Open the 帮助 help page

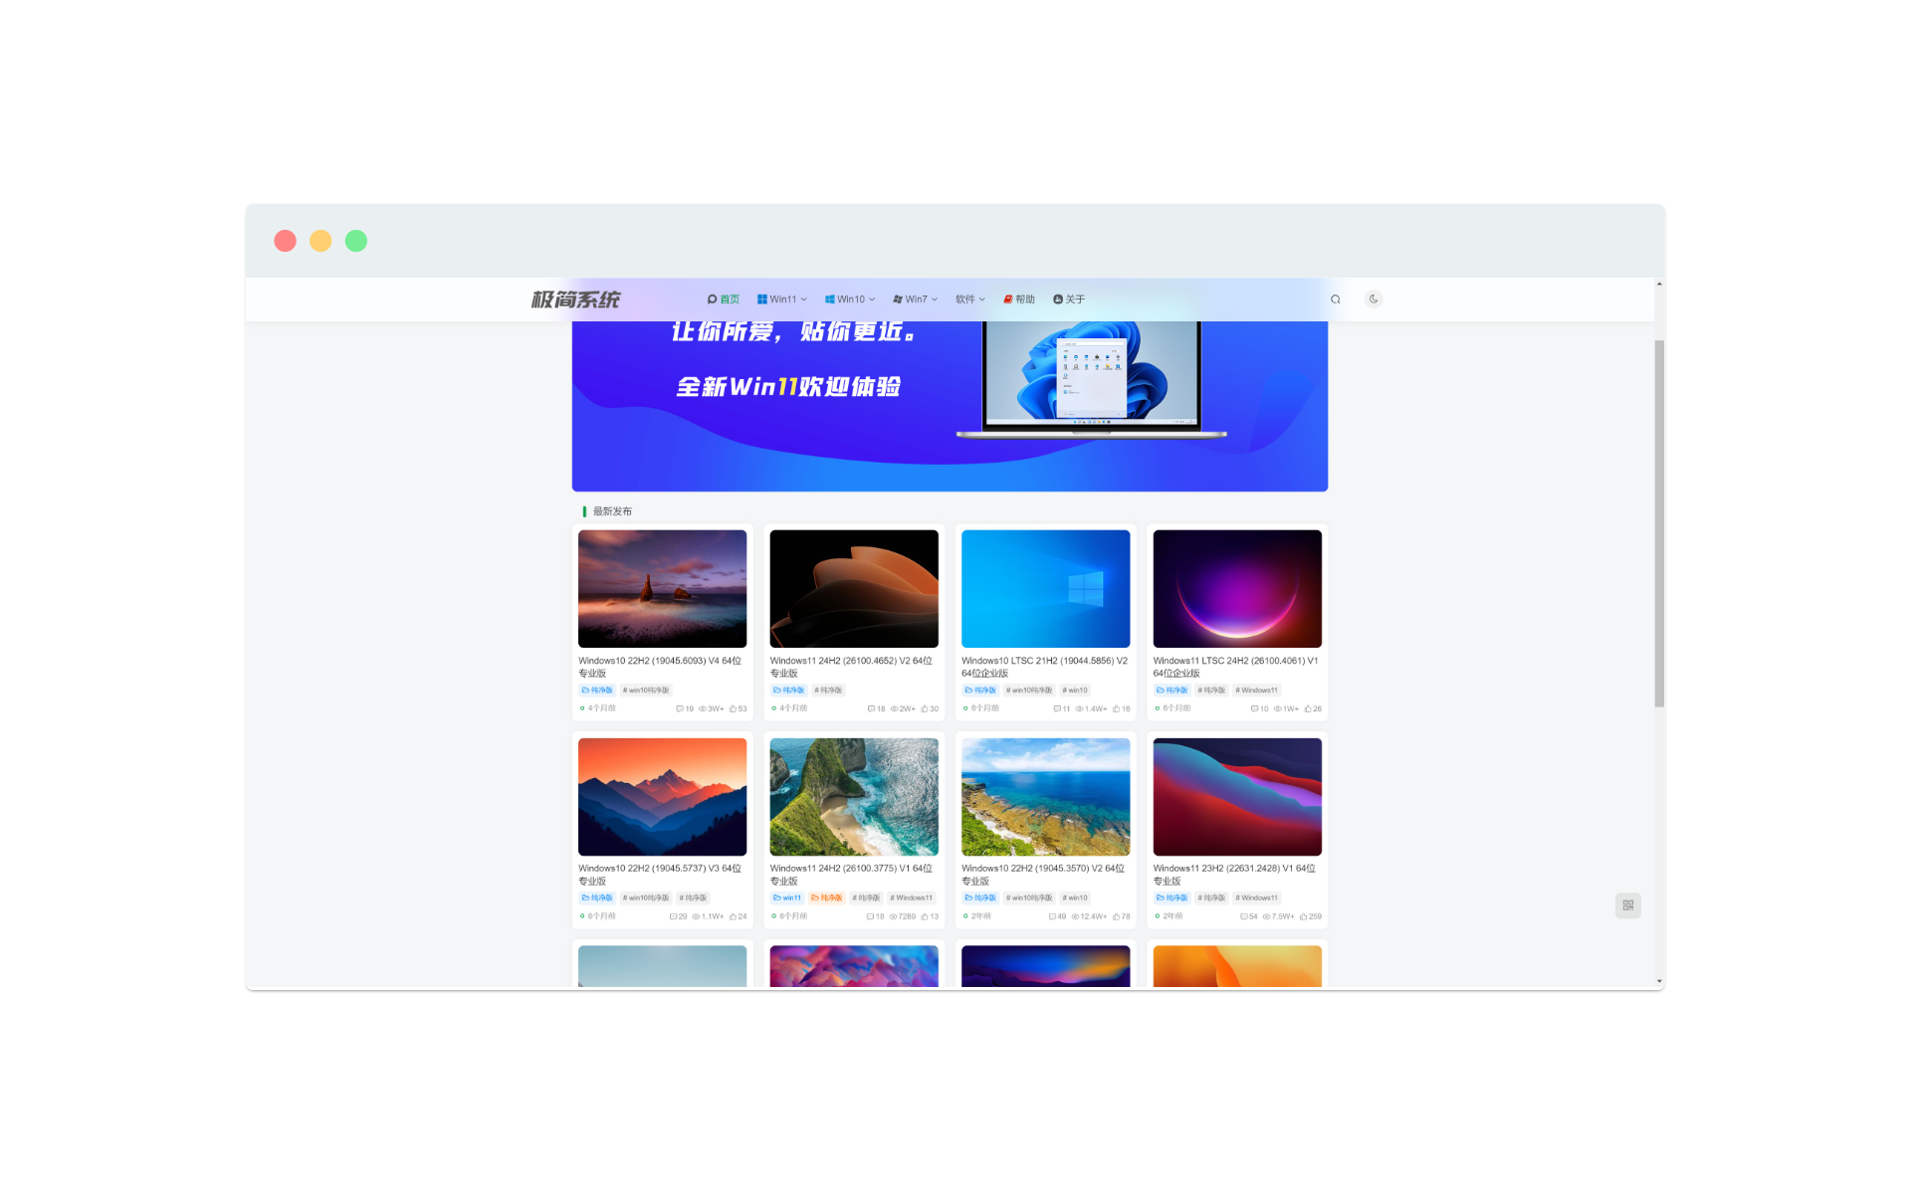pos(1019,299)
